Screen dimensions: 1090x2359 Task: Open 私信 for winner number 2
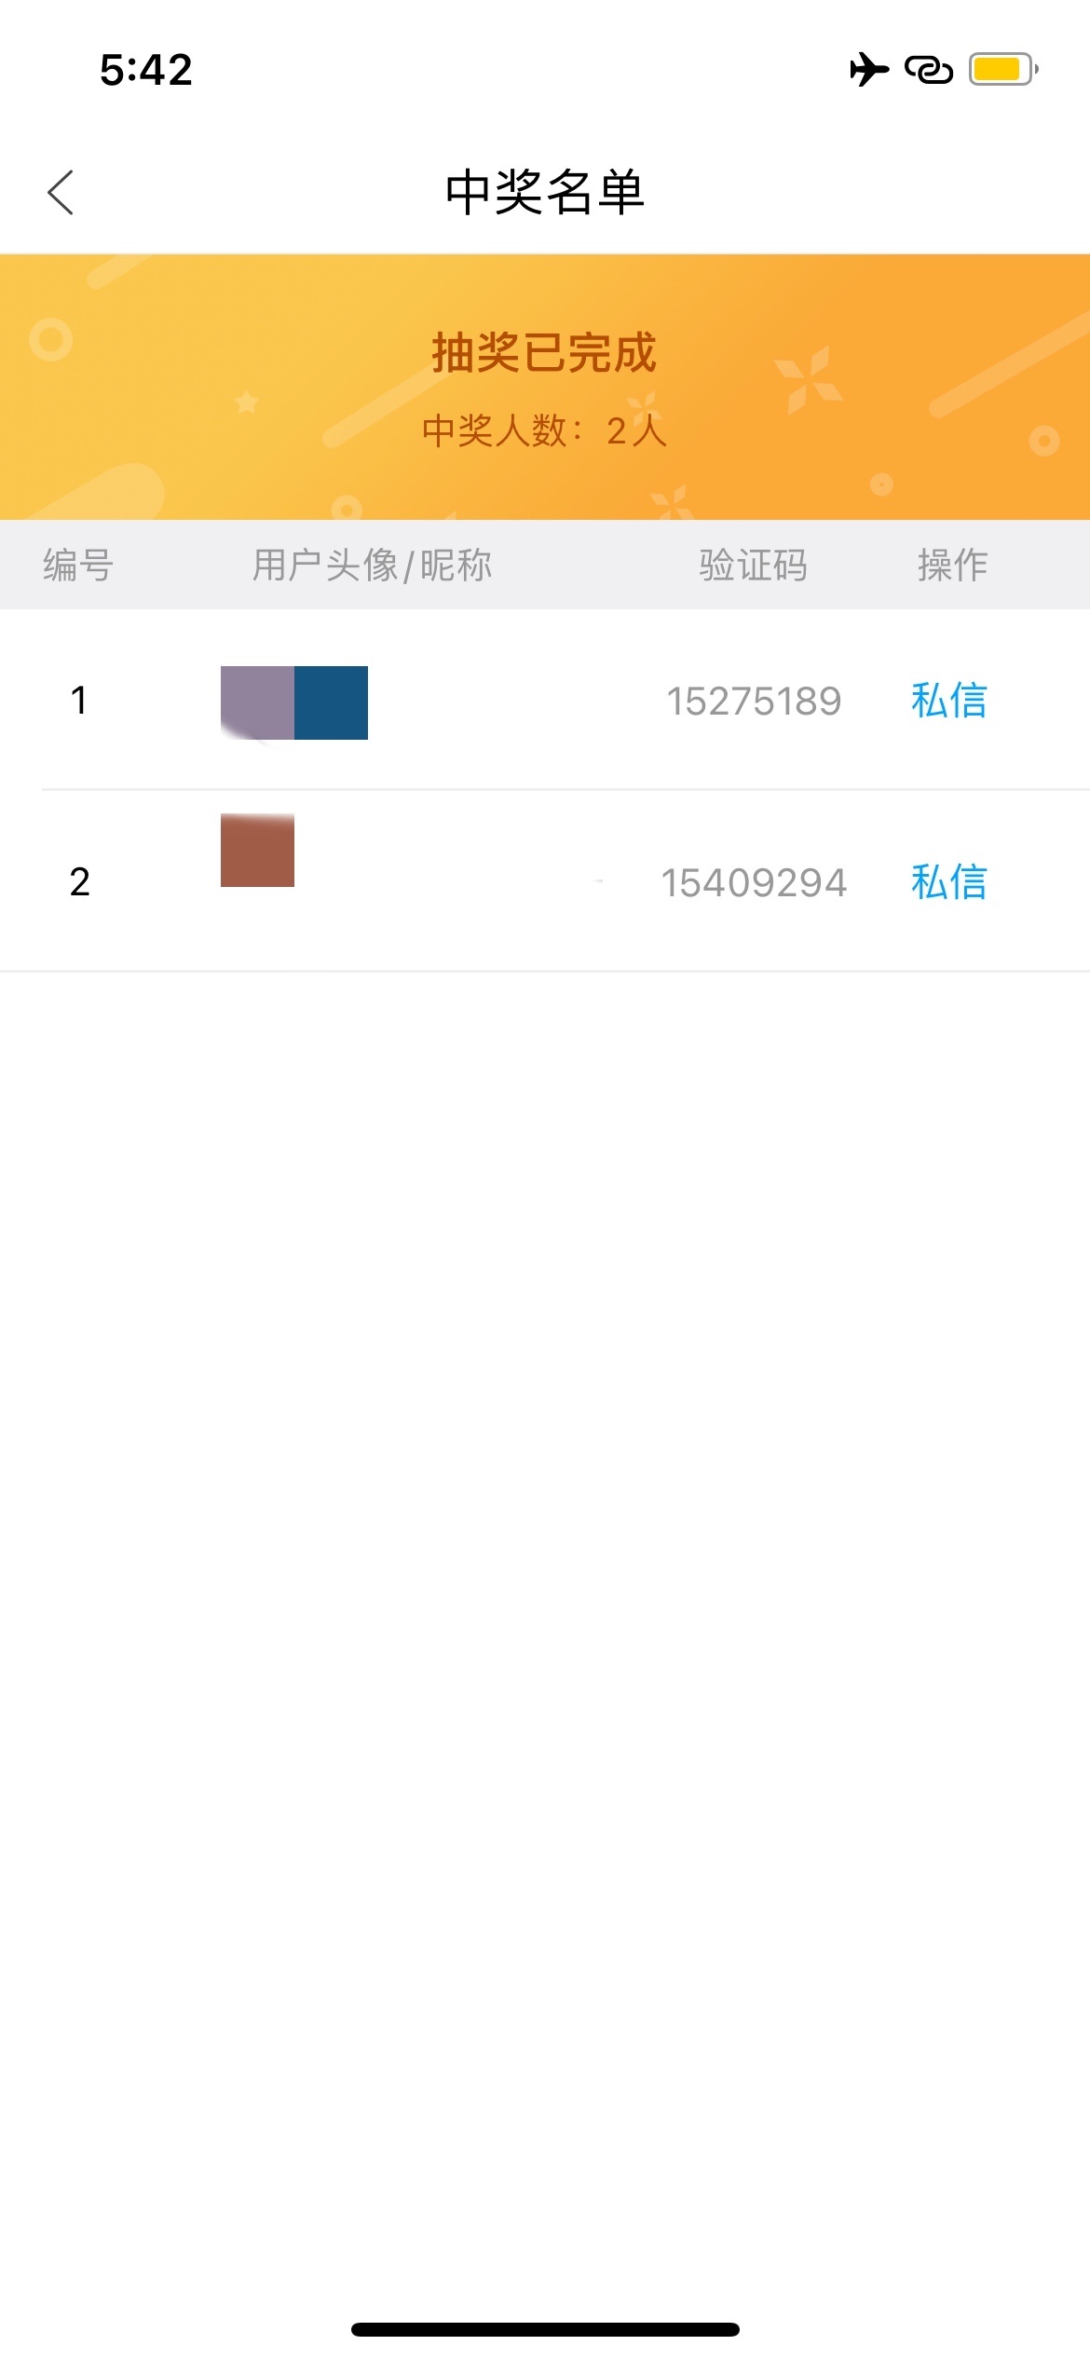[949, 882]
